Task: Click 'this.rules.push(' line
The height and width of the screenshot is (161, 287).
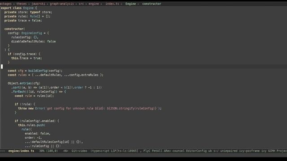Action: pos(32,125)
